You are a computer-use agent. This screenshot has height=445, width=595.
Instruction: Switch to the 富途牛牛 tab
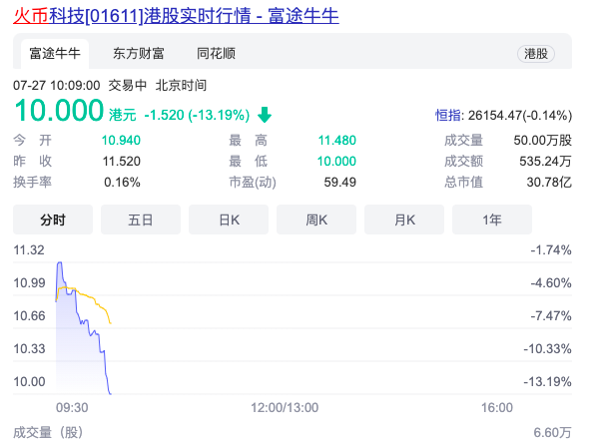coord(55,54)
